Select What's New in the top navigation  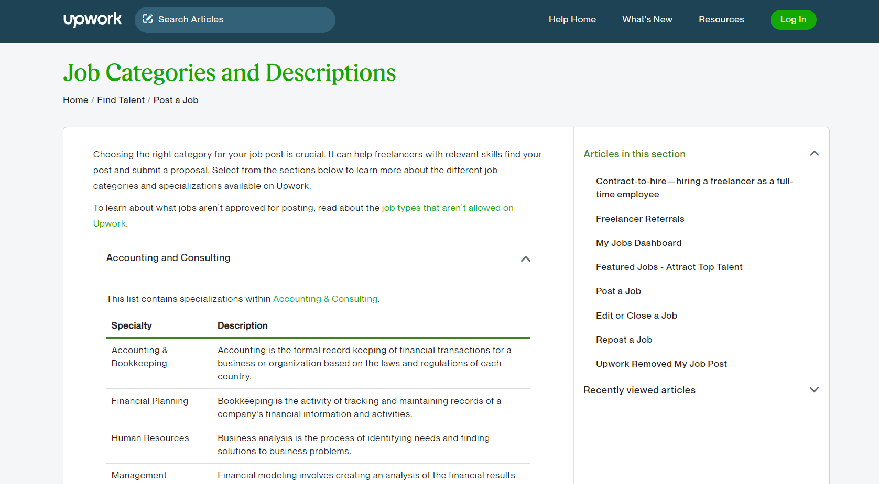click(x=647, y=19)
